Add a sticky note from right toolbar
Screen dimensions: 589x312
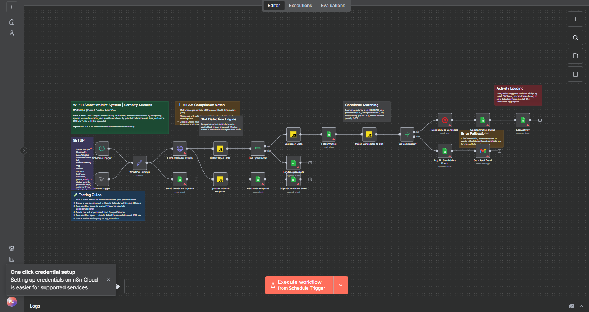tap(575, 56)
